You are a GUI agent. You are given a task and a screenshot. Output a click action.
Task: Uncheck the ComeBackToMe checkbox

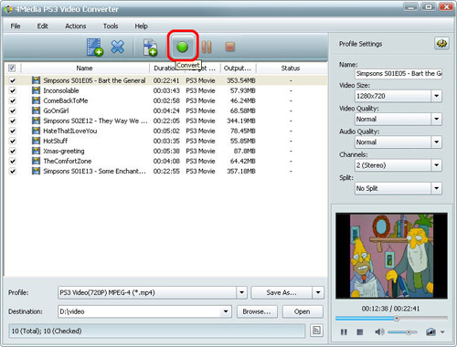pos(13,100)
